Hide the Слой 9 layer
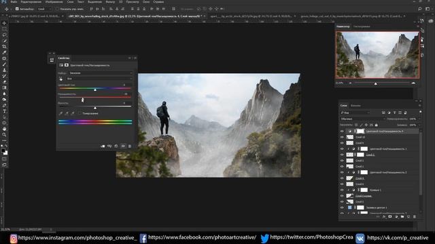The height and width of the screenshot is (244, 435). coord(342,143)
